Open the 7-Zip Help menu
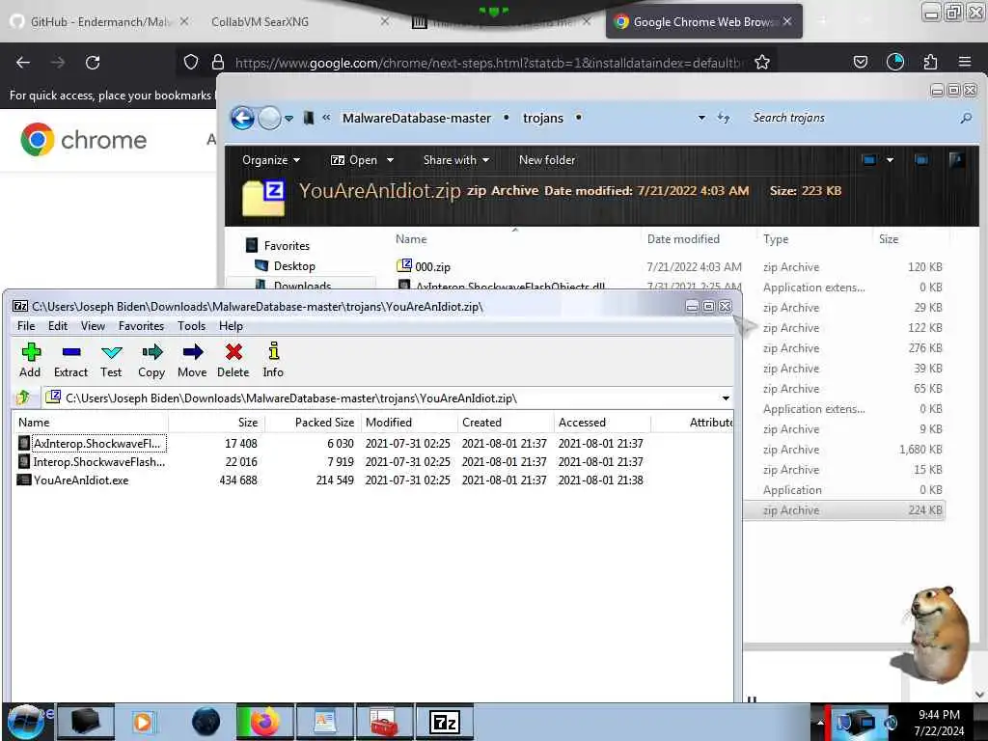 [x=231, y=326]
